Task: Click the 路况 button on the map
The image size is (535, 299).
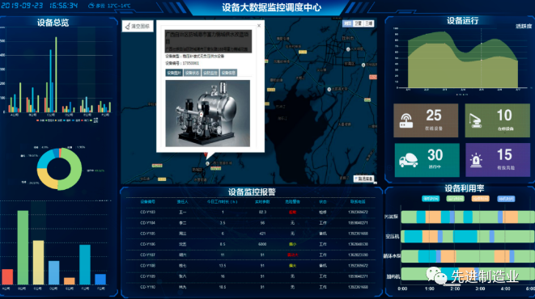Action: point(363,179)
